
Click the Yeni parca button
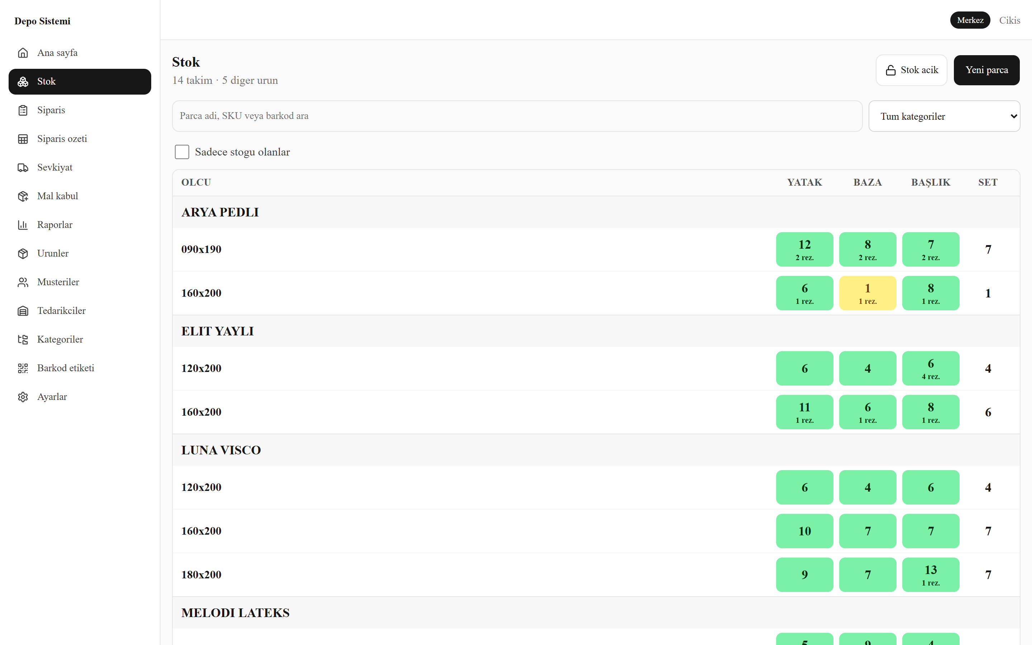pyautogui.click(x=986, y=70)
